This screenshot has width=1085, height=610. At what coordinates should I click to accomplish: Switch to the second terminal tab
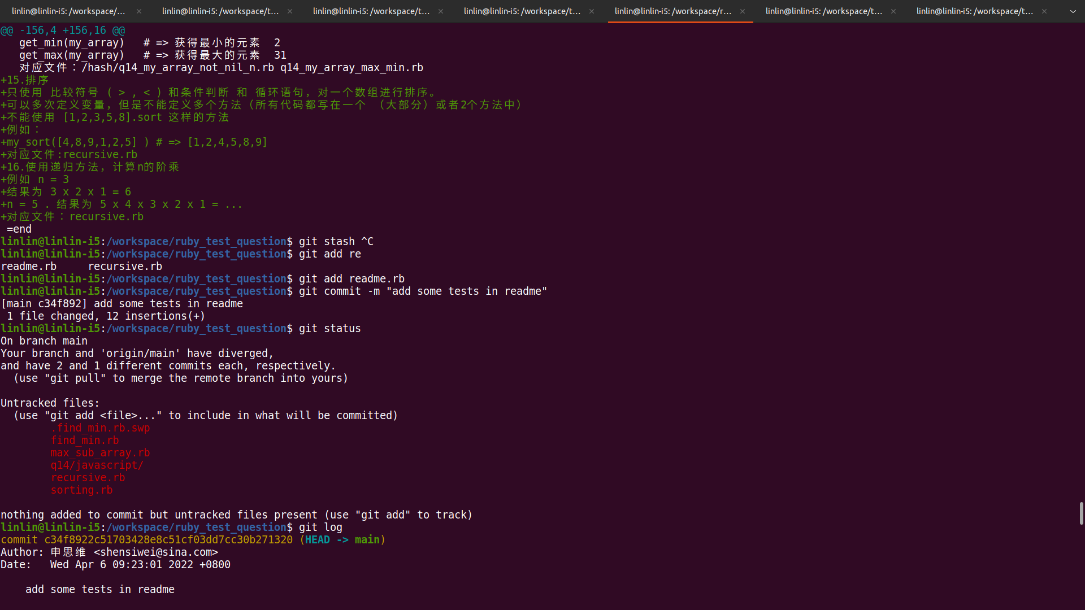tap(220, 11)
